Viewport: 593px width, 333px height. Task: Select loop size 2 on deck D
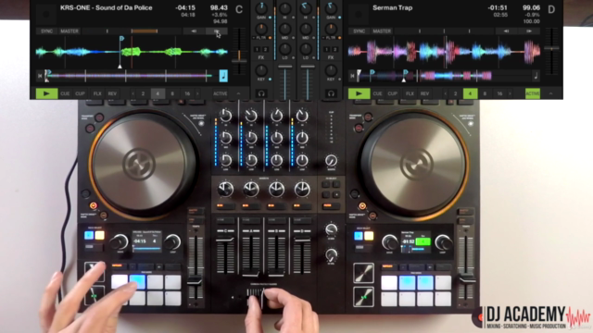(455, 93)
